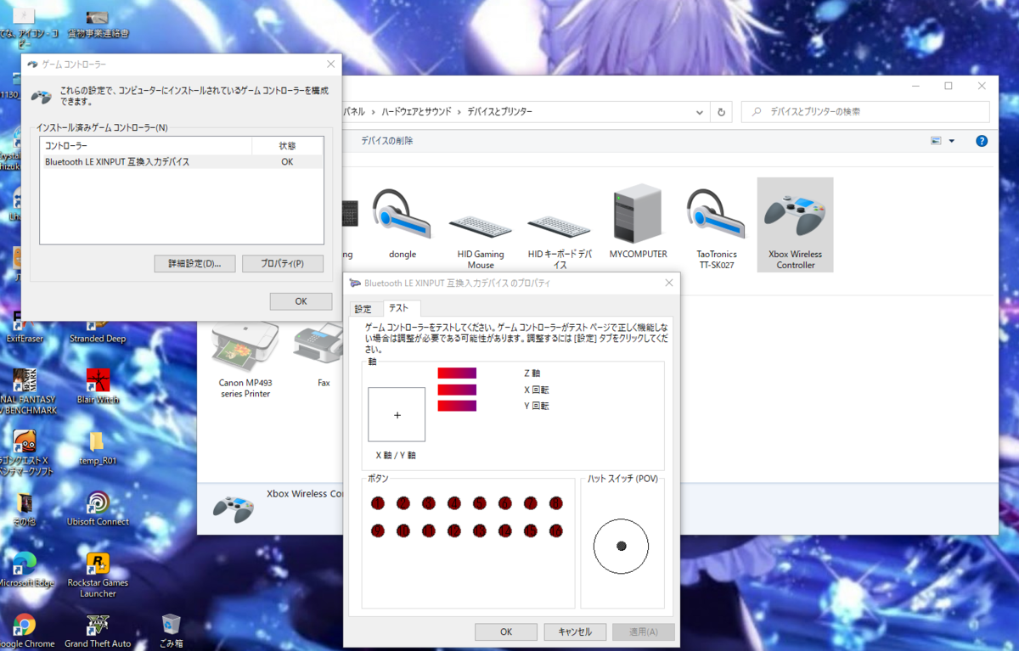This screenshot has width=1019, height=651.
Task: Open the view options dropdown arrow
Action: [951, 141]
